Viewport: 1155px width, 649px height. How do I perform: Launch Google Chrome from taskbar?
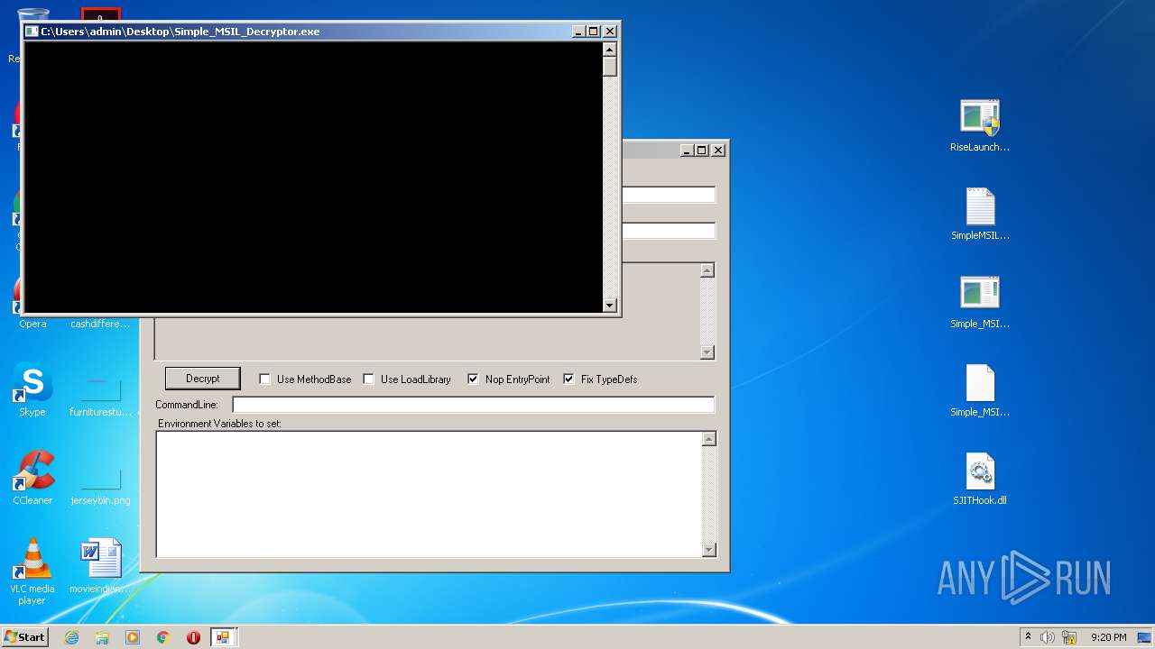click(x=163, y=637)
